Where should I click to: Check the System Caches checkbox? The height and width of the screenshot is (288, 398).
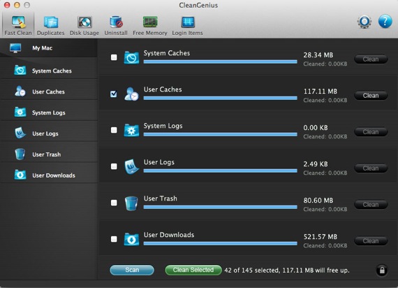[x=114, y=57]
